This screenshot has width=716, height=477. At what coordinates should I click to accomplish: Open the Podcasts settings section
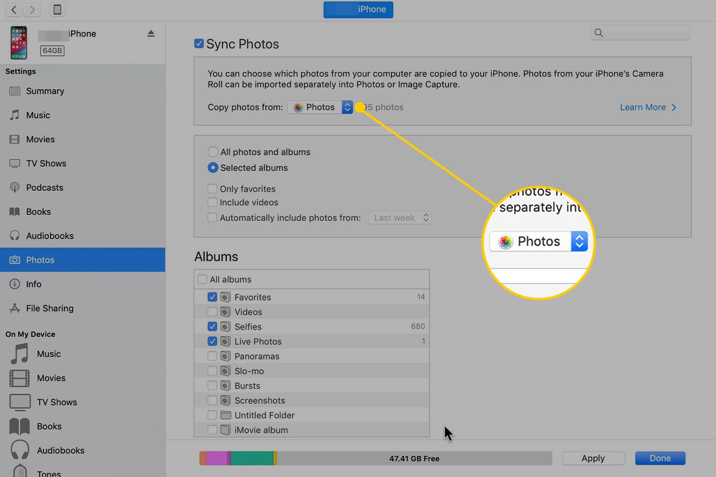(x=83, y=187)
